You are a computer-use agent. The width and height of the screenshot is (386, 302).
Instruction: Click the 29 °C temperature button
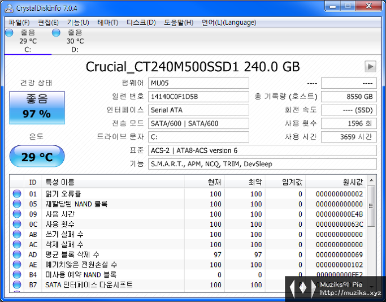click(x=37, y=156)
